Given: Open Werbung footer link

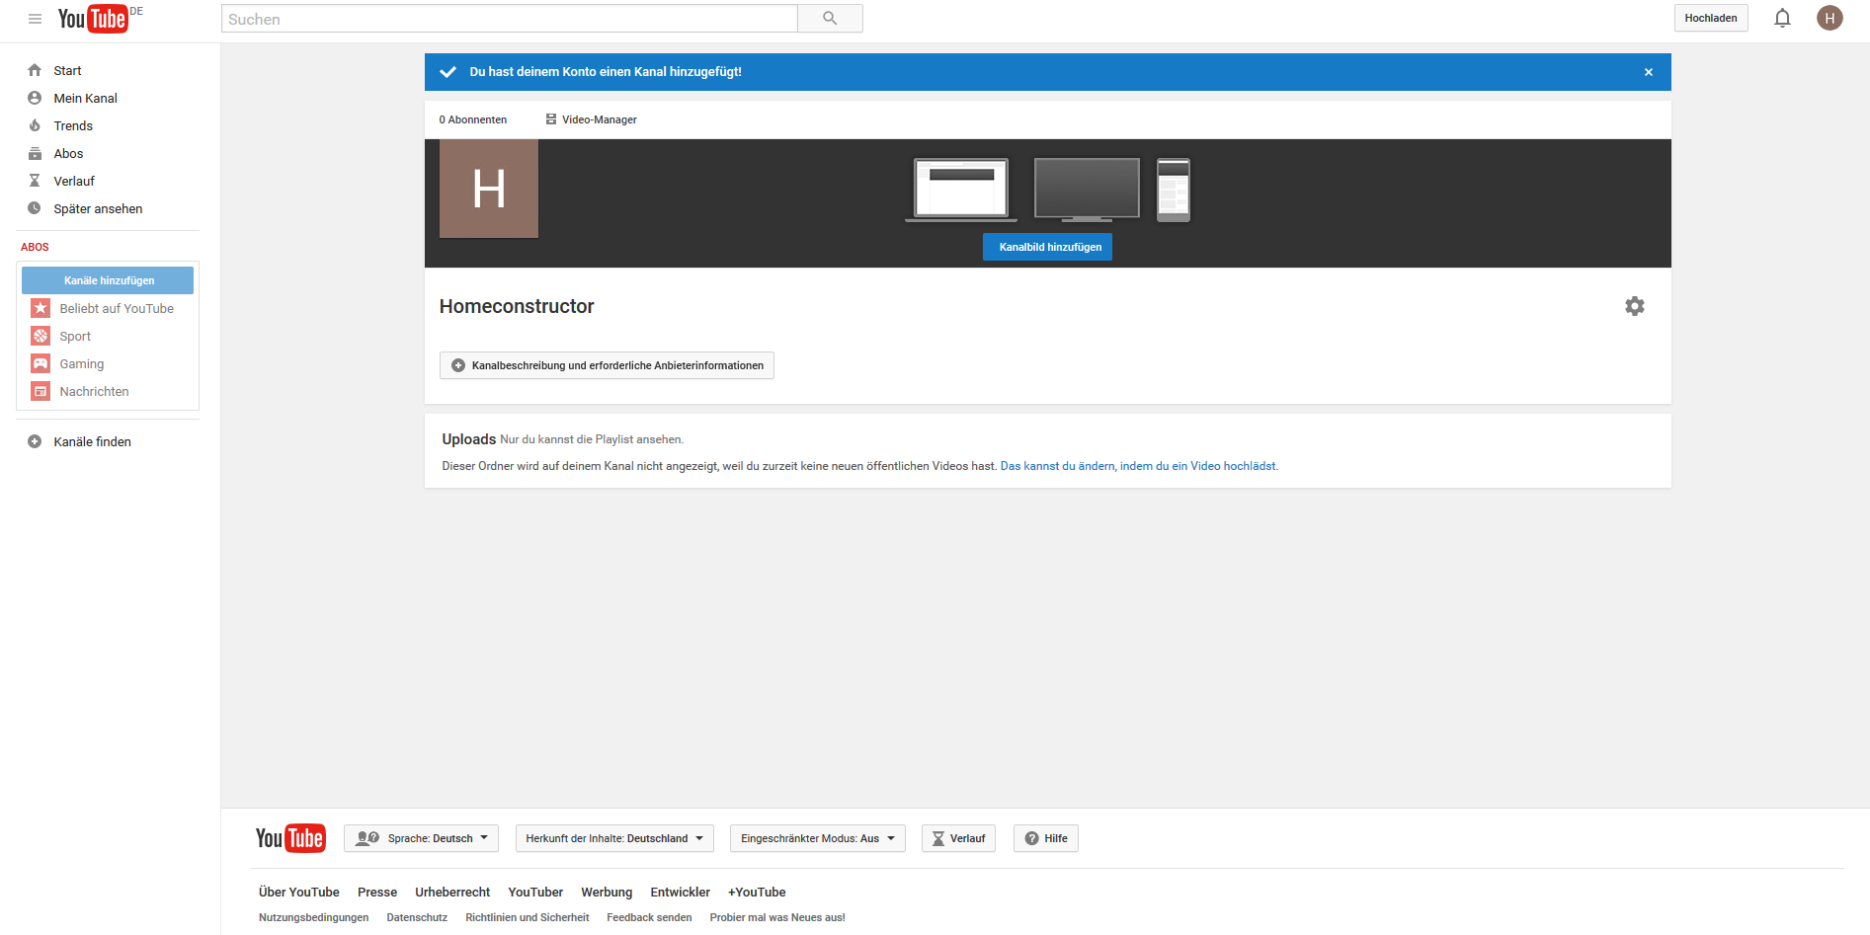Looking at the screenshot, I should point(607,892).
